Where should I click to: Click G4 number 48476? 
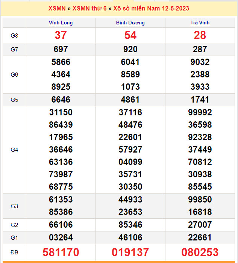point(130,125)
